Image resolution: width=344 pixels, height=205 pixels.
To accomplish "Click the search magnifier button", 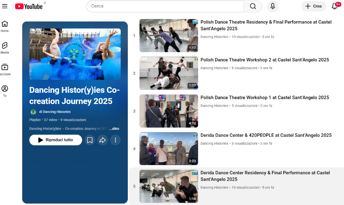I will pos(253,6).
